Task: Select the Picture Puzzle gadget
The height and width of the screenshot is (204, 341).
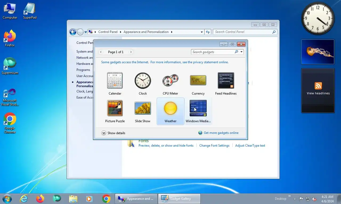Action: pyautogui.click(x=115, y=111)
